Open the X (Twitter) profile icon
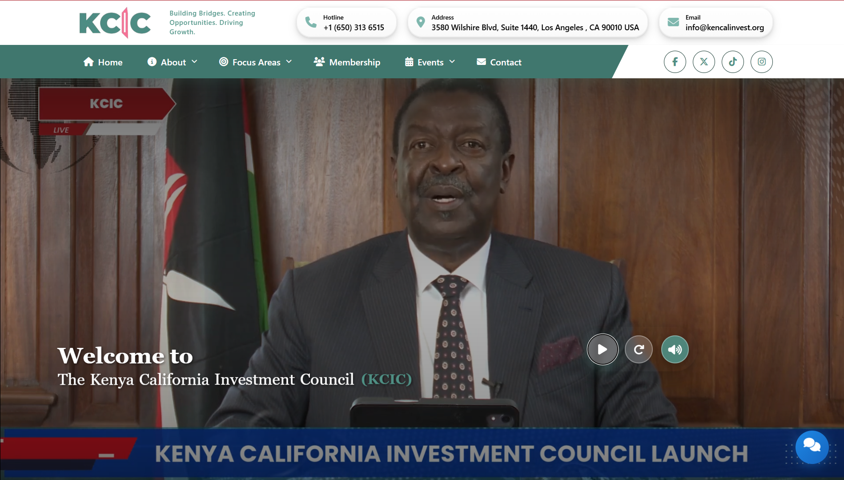 coord(703,62)
